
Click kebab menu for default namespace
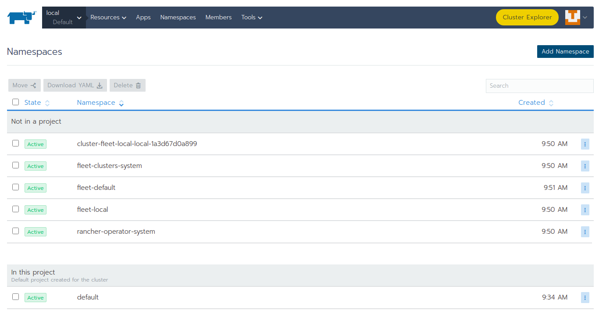(x=585, y=298)
